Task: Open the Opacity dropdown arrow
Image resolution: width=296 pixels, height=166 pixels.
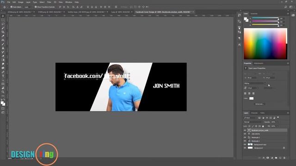Action: click(x=277, y=122)
